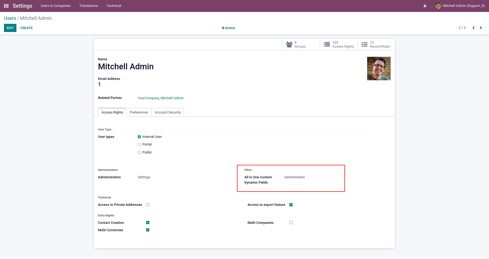Viewport: 489px width, 259px height.
Task: Select the Public user type radio
Action: (x=139, y=152)
